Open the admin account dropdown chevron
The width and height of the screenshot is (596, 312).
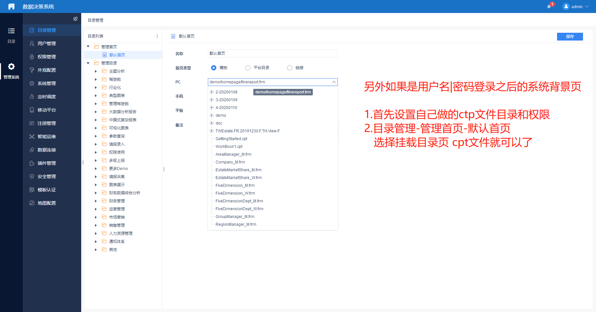click(x=587, y=6)
